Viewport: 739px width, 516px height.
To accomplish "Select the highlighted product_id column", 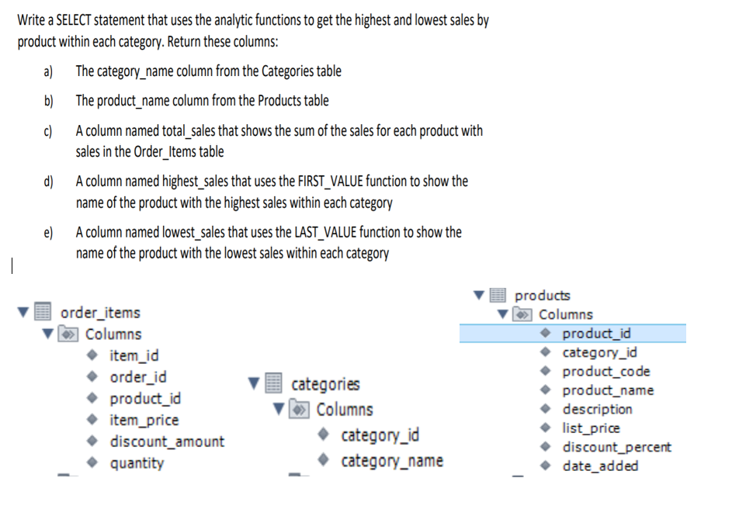I will pyautogui.click(x=596, y=333).
